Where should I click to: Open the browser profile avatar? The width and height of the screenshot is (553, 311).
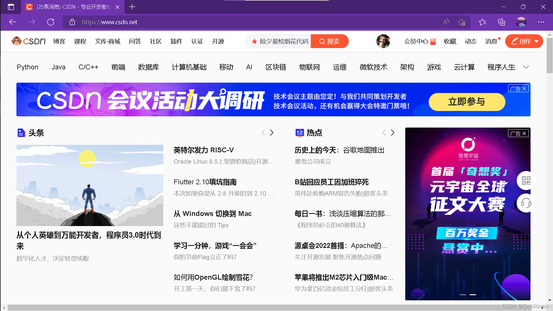[521, 22]
